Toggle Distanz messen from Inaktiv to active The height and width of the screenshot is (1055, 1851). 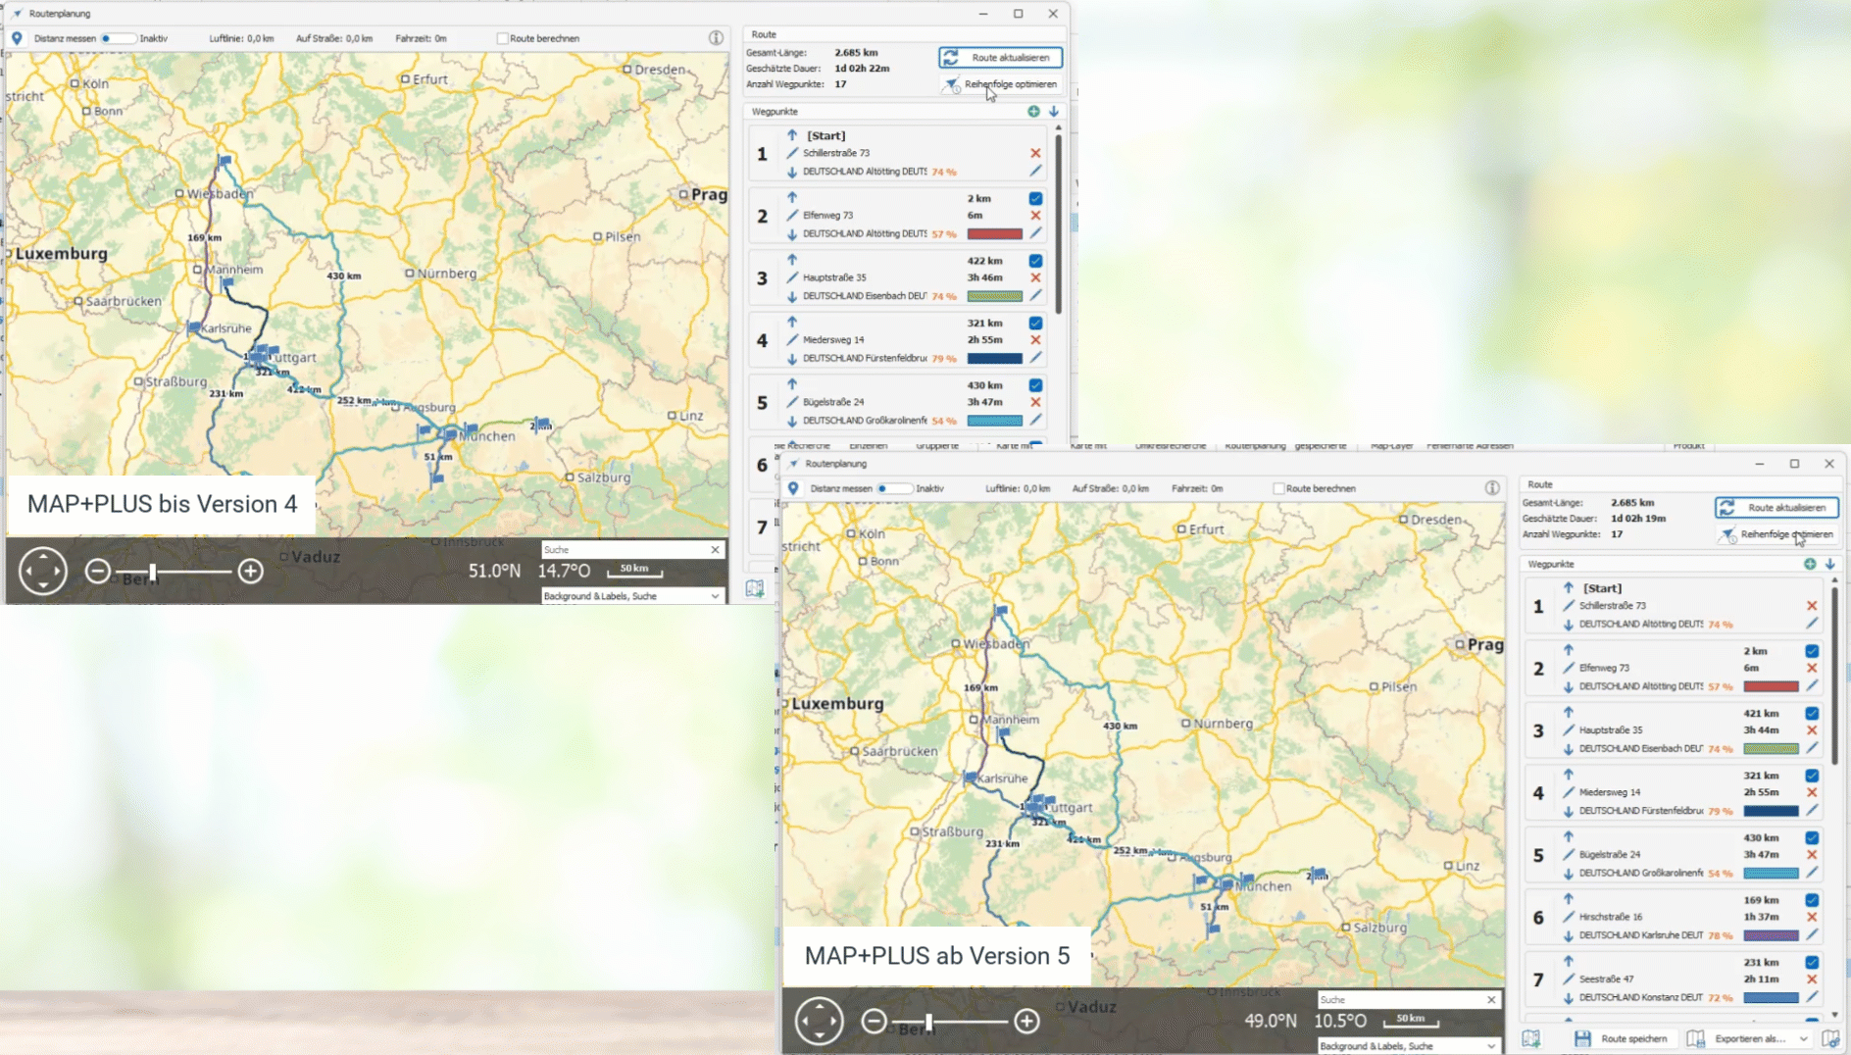click(x=118, y=37)
